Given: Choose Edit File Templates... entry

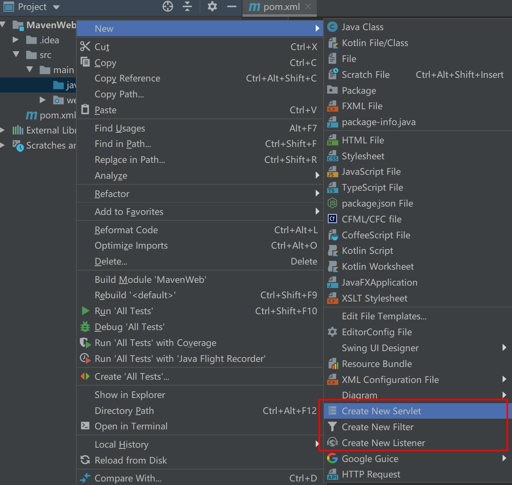Looking at the screenshot, I should 418,316.
